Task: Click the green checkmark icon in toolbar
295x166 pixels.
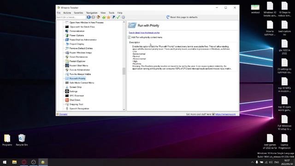Action: (118, 17)
